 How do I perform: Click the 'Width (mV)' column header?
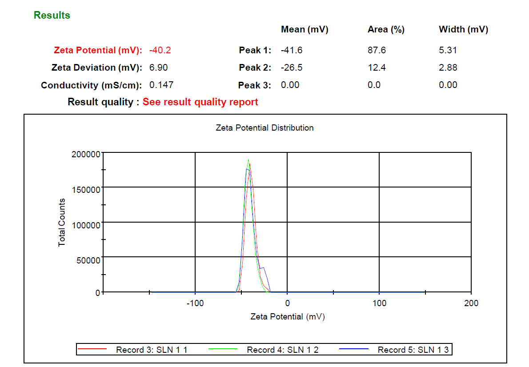463,30
